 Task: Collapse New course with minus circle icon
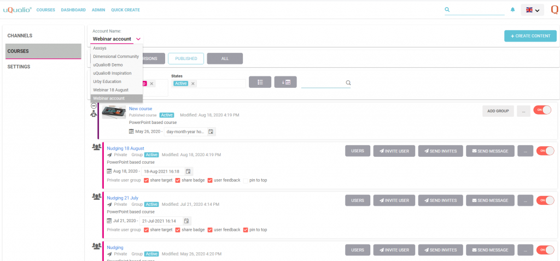point(94,106)
